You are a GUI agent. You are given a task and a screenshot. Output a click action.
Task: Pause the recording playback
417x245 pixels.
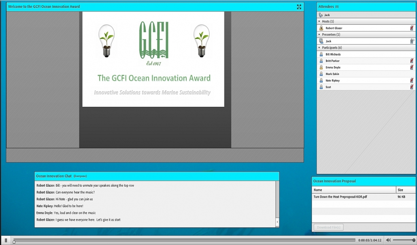pyautogui.click(x=6, y=240)
